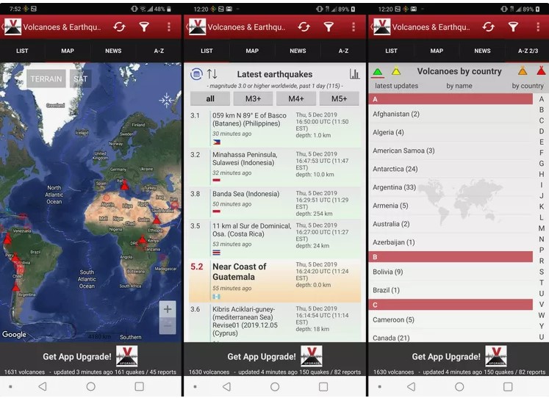Click the bar chart statistics icon
Screen dimensions: 549x398
tap(355, 74)
